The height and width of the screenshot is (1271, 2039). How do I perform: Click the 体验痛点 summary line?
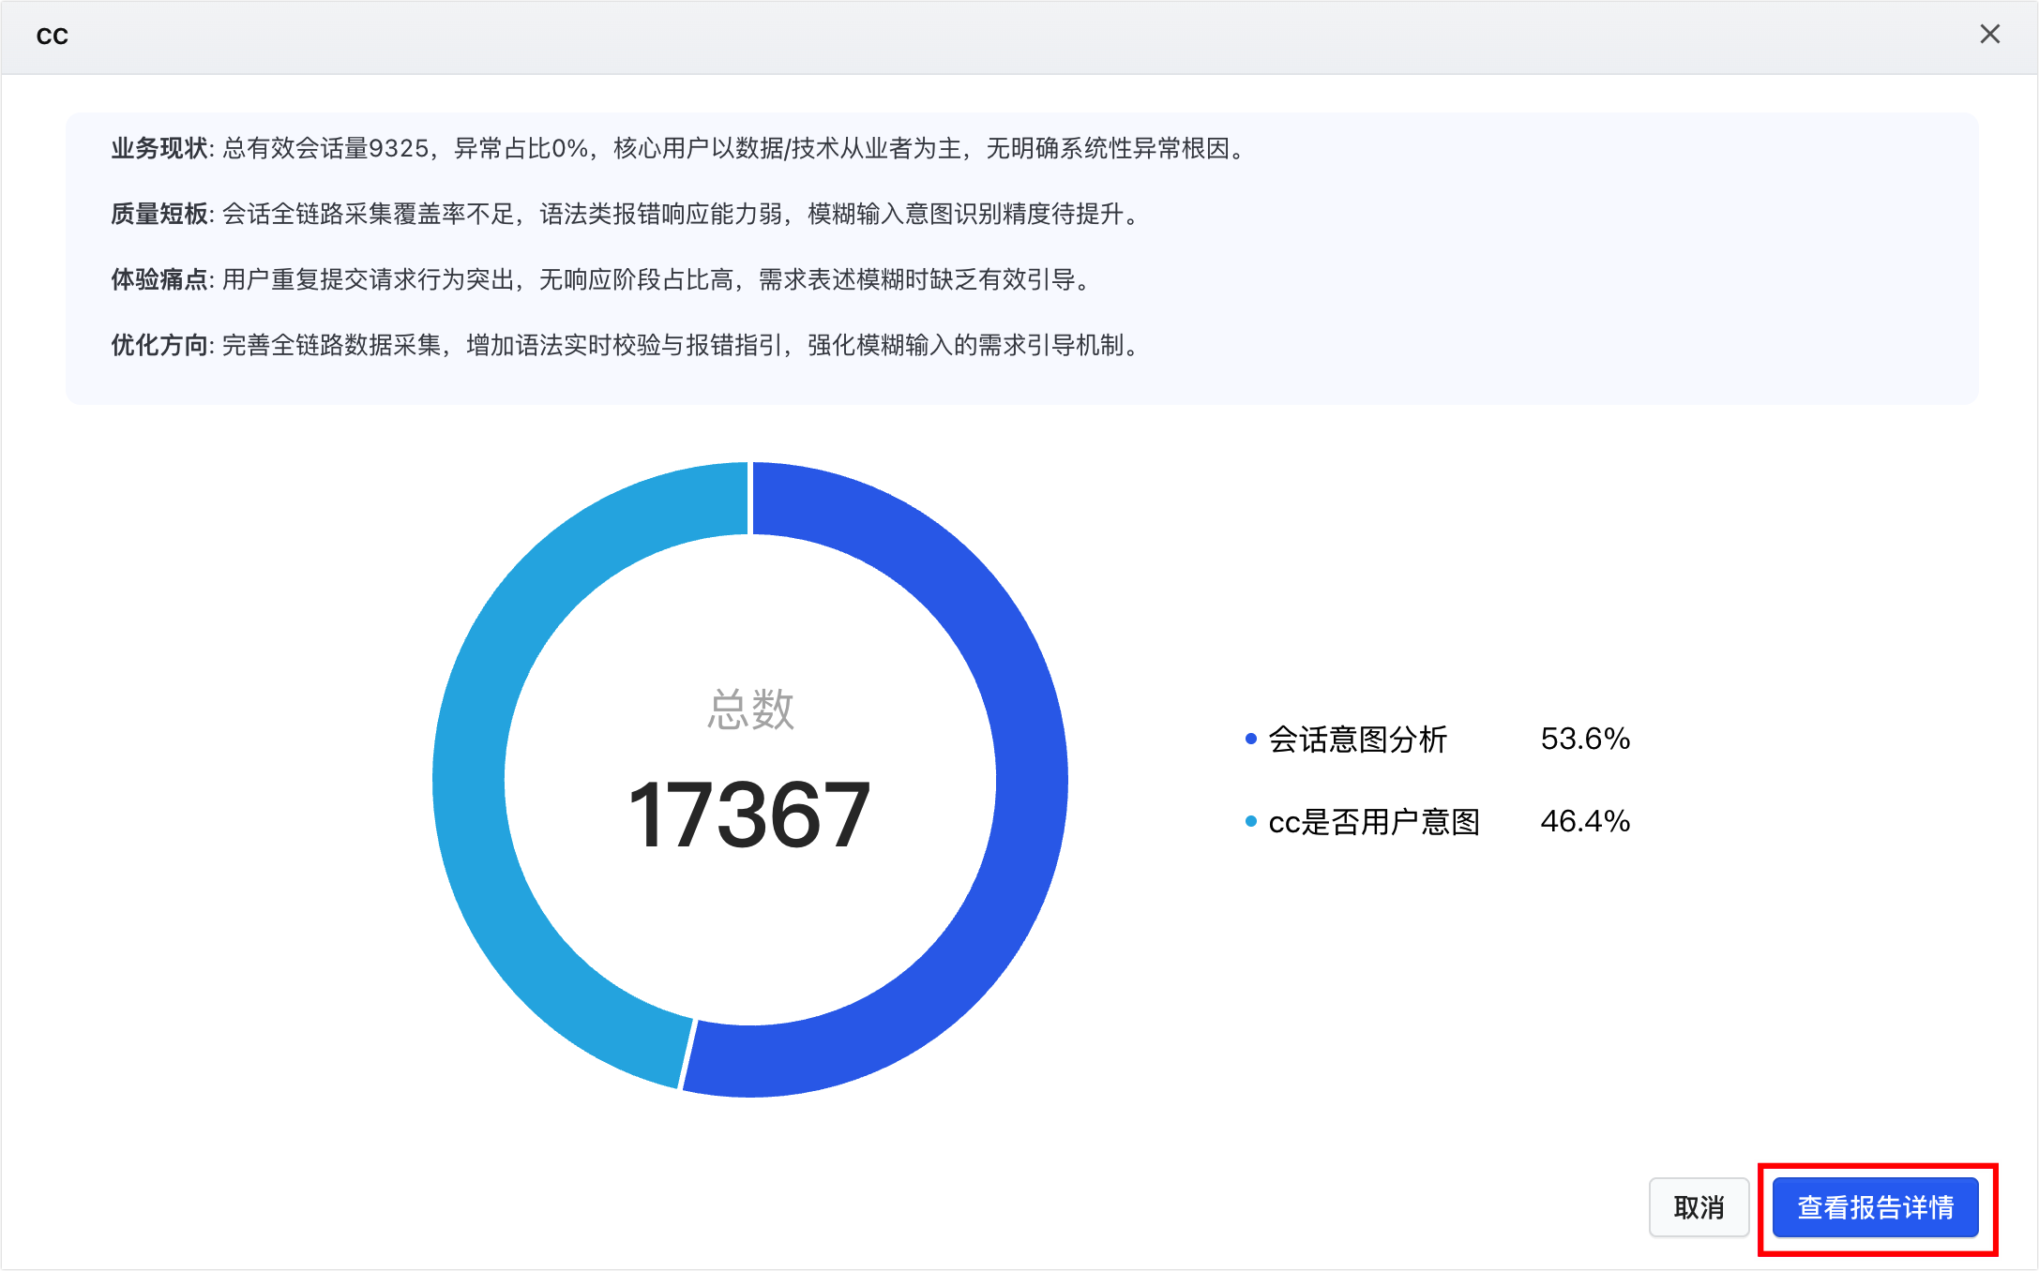click(600, 280)
